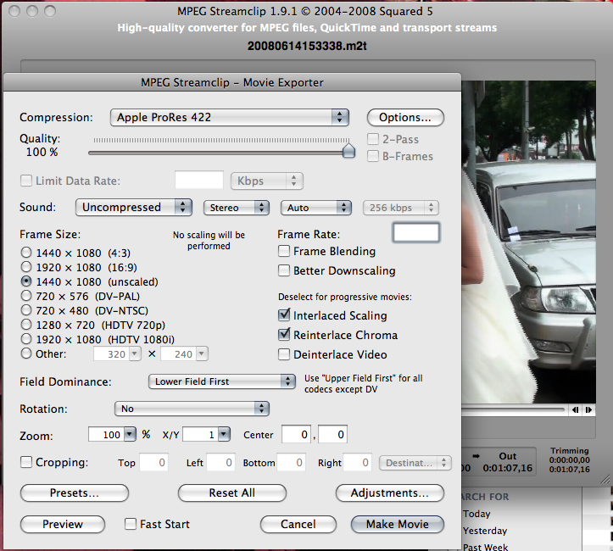Enable Better Downscaling checkbox
613x551 pixels.
[x=284, y=270]
